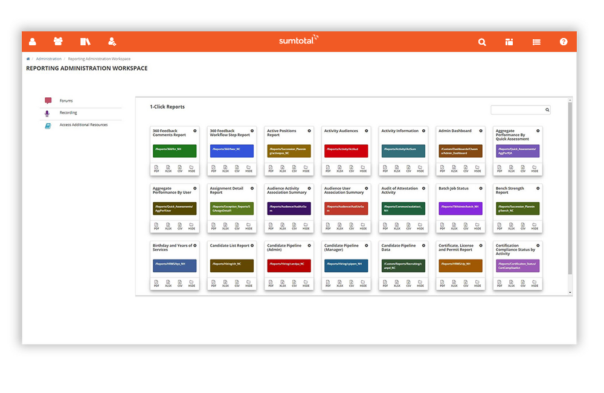604x393 pixels.
Task: Export Assignment Detail Report as XLSX
Action: [x=225, y=226]
